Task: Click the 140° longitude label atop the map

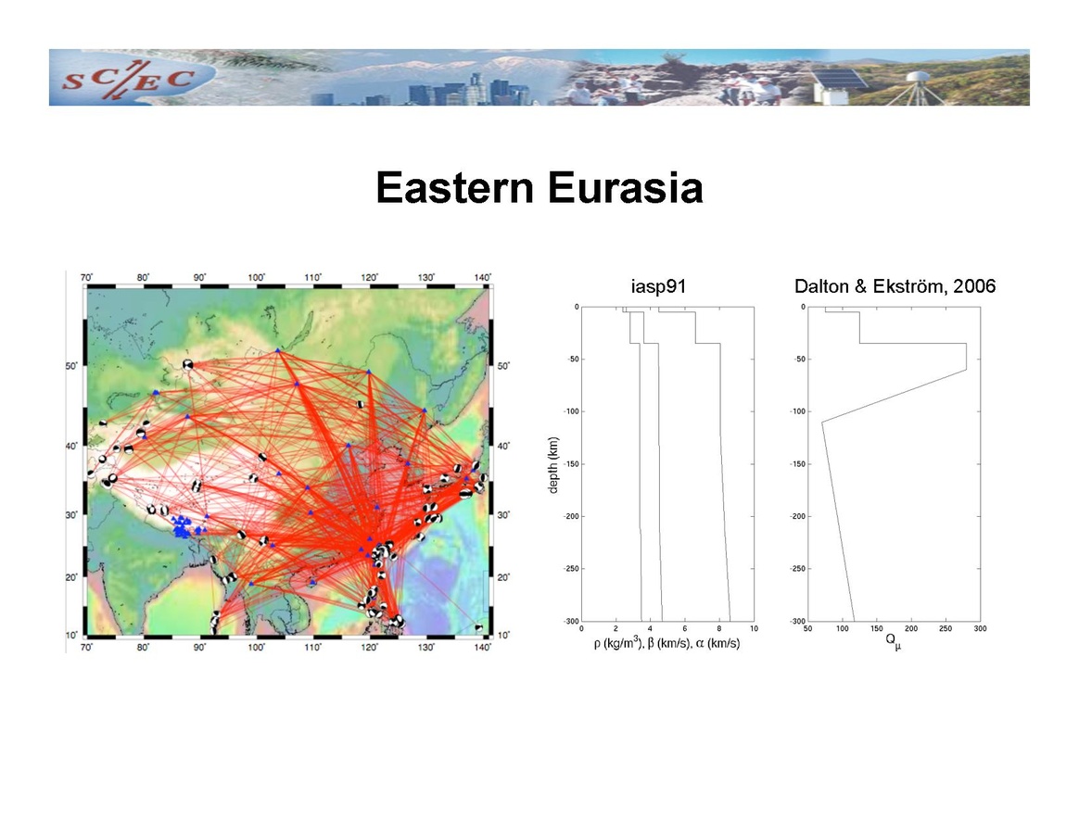Action: pyautogui.click(x=482, y=277)
